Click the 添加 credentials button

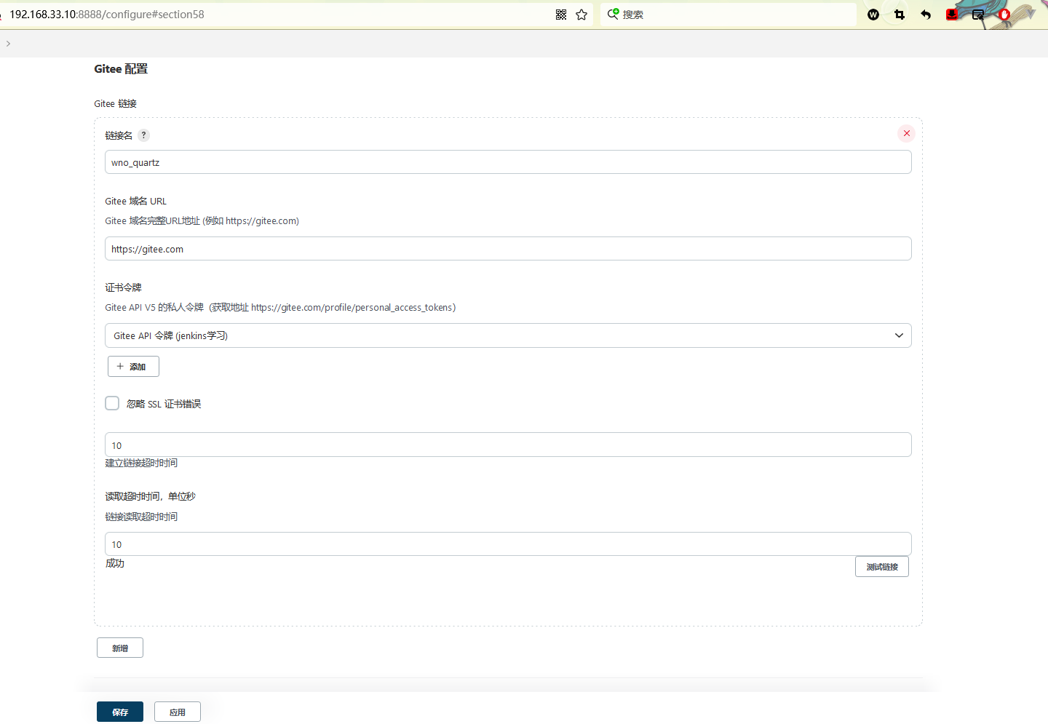(x=133, y=367)
